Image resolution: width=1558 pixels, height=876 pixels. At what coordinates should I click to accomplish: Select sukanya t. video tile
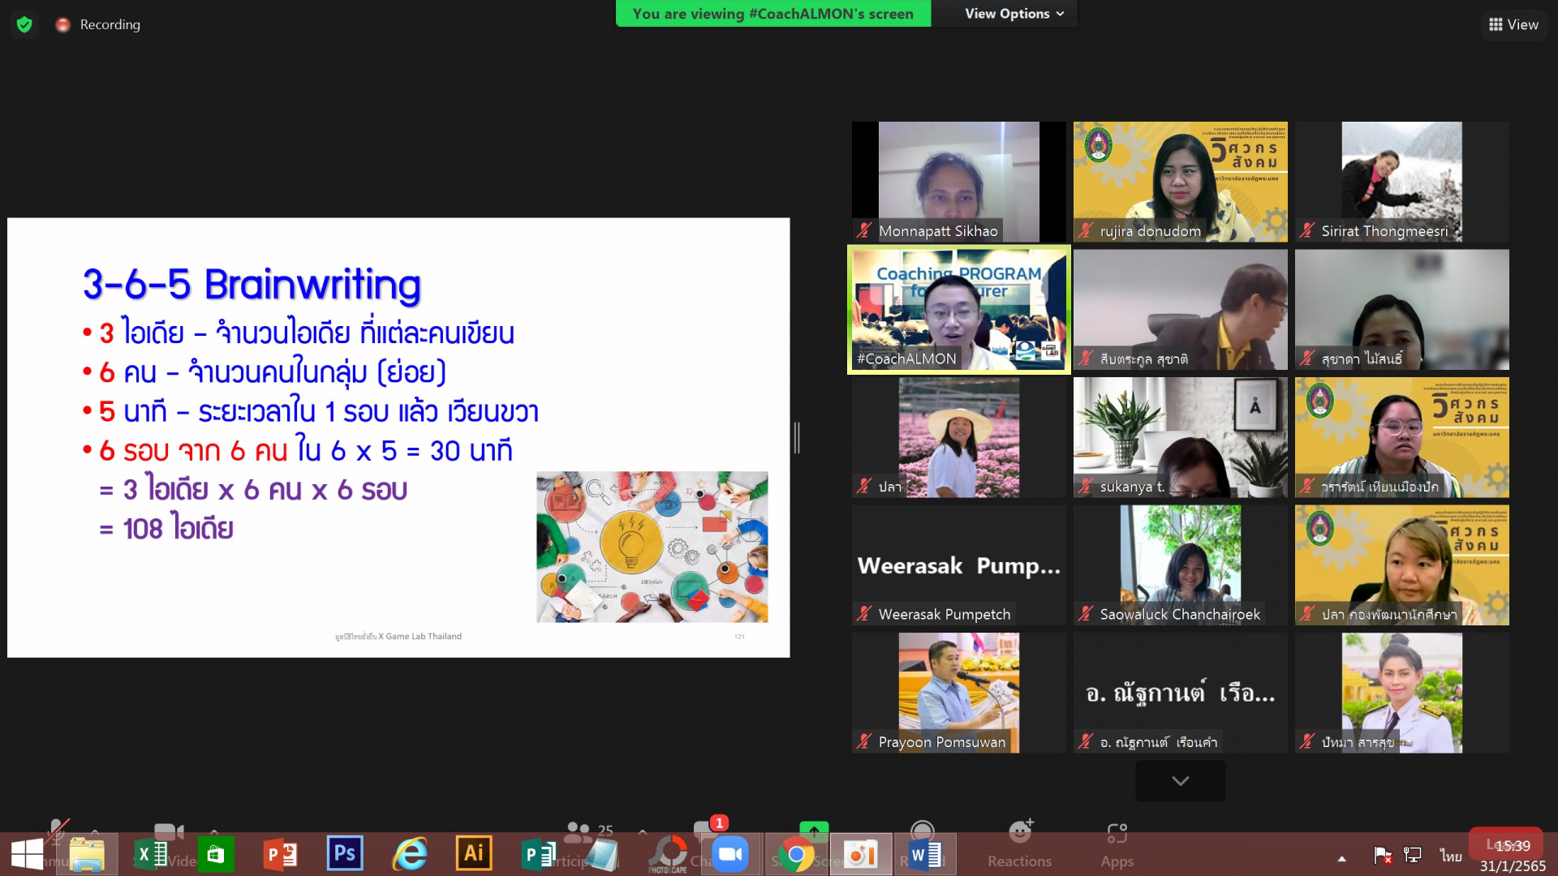[x=1180, y=437]
